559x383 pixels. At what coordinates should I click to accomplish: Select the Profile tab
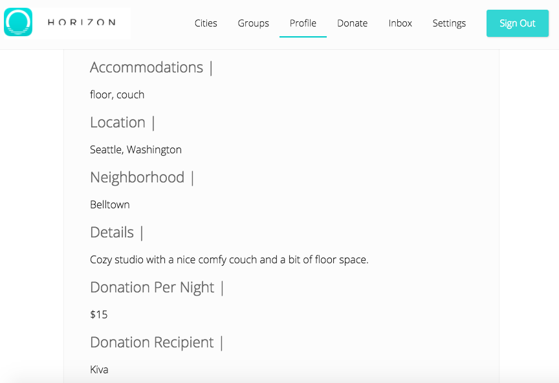(x=303, y=23)
